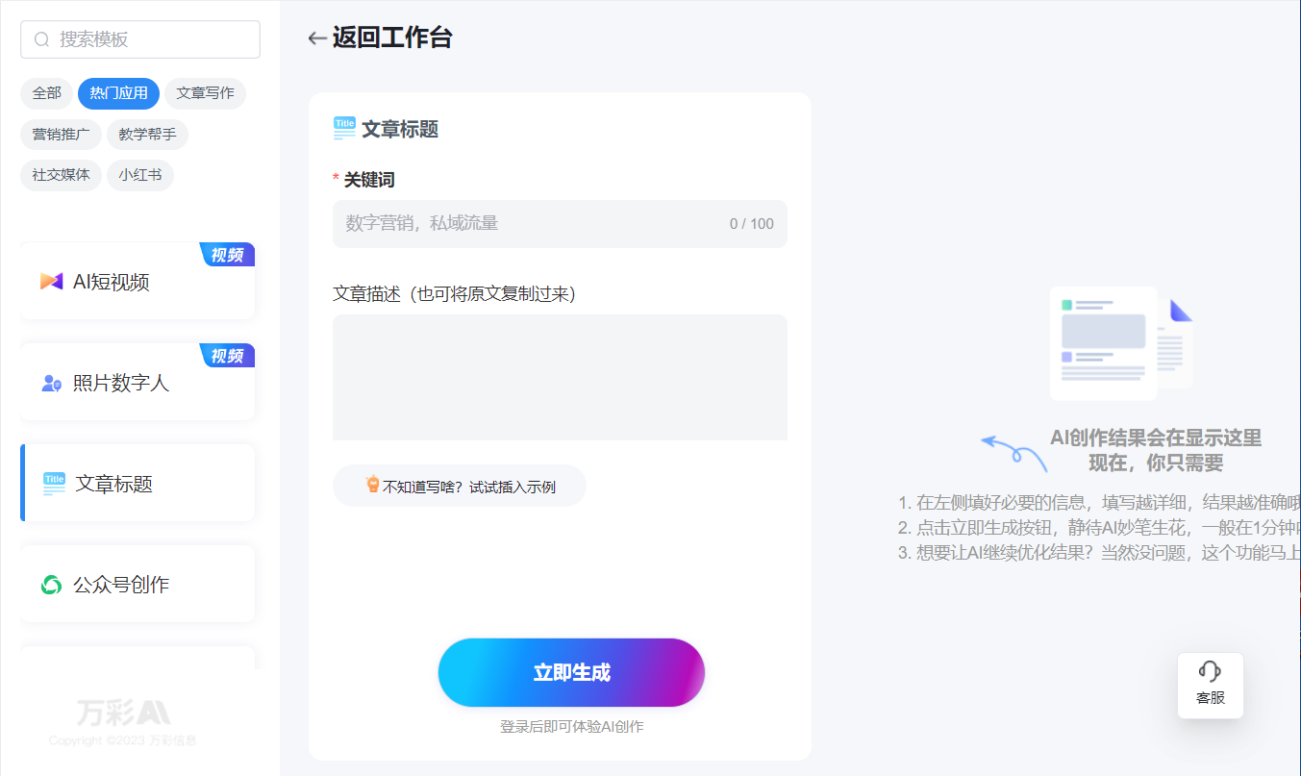Image resolution: width=1301 pixels, height=776 pixels.
Task: Click instruction line starting 1. 在左侧填好必要的信息
Action: 1099,503
